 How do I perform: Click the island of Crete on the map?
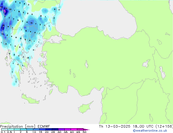click(x=30, y=99)
